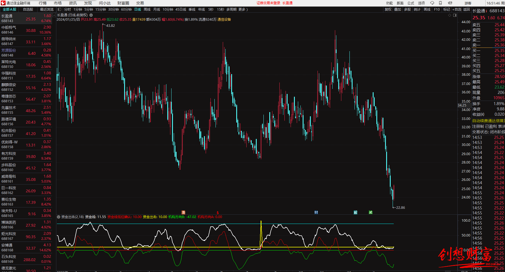Screen dimensions: 505x272
Task: Select 中船特气 688146 in stock list
Action: tap(26, 30)
